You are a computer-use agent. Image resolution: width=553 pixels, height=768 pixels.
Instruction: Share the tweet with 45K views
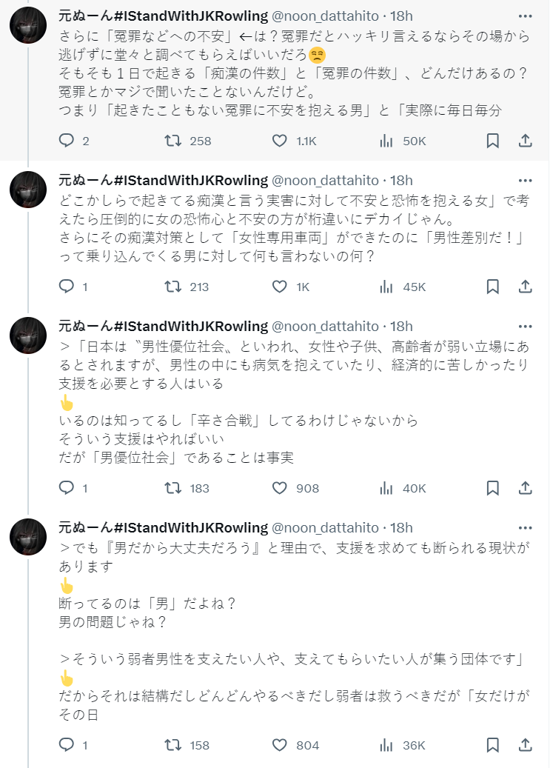[525, 287]
